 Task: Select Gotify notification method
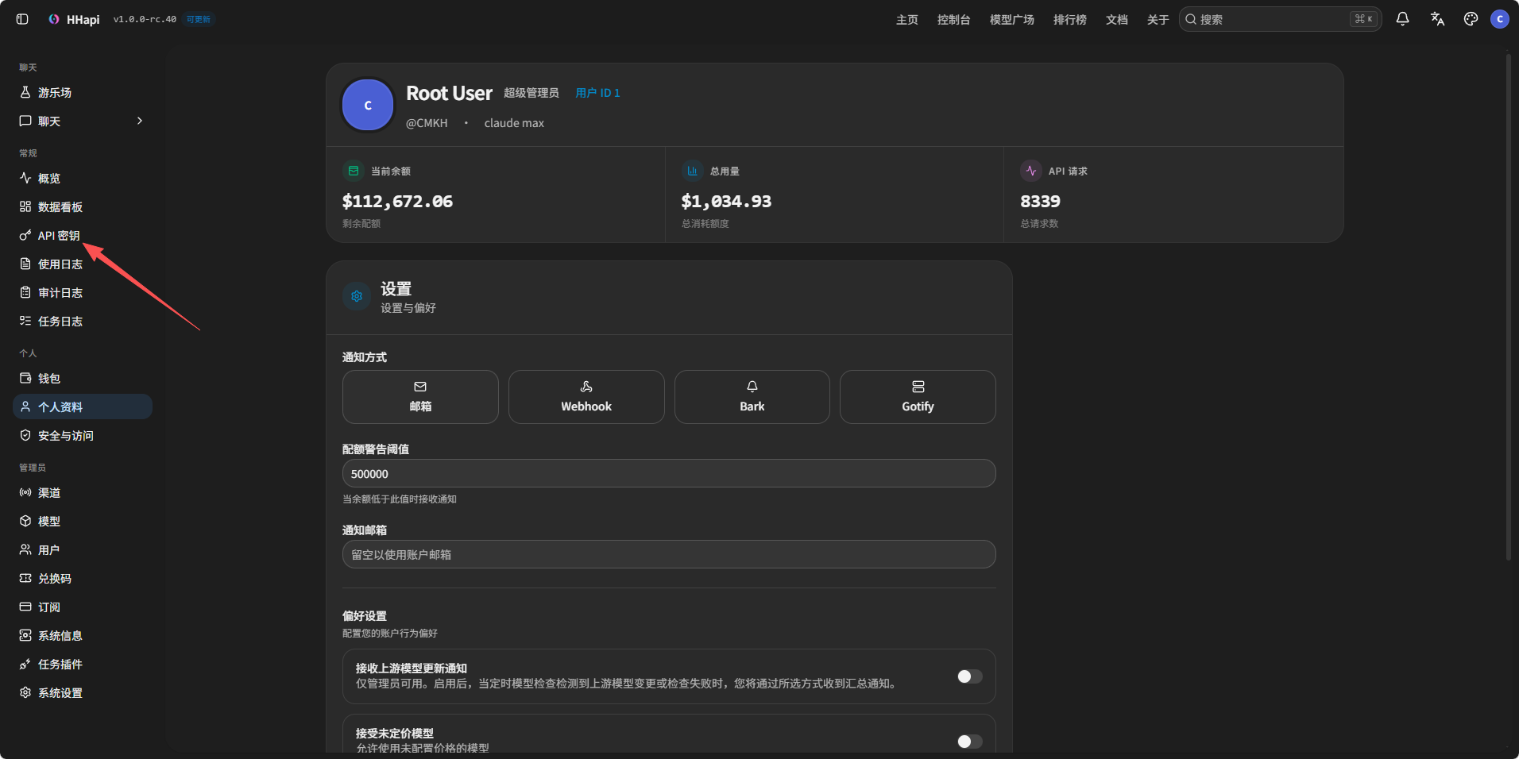918,397
